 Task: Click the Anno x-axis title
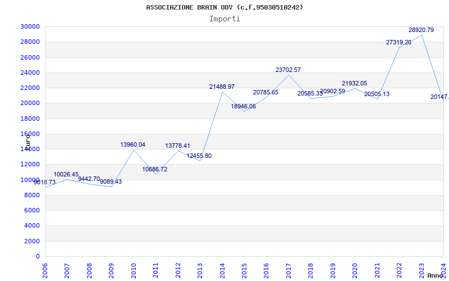(436, 275)
